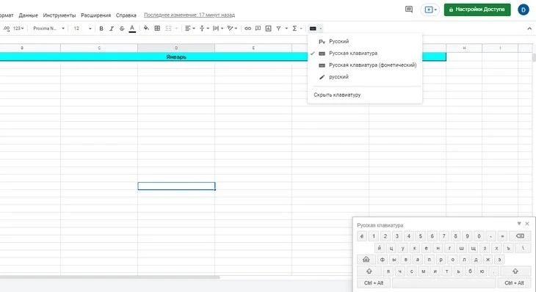Select column H header
Viewport: 536px width, 292px height.
[464, 48]
